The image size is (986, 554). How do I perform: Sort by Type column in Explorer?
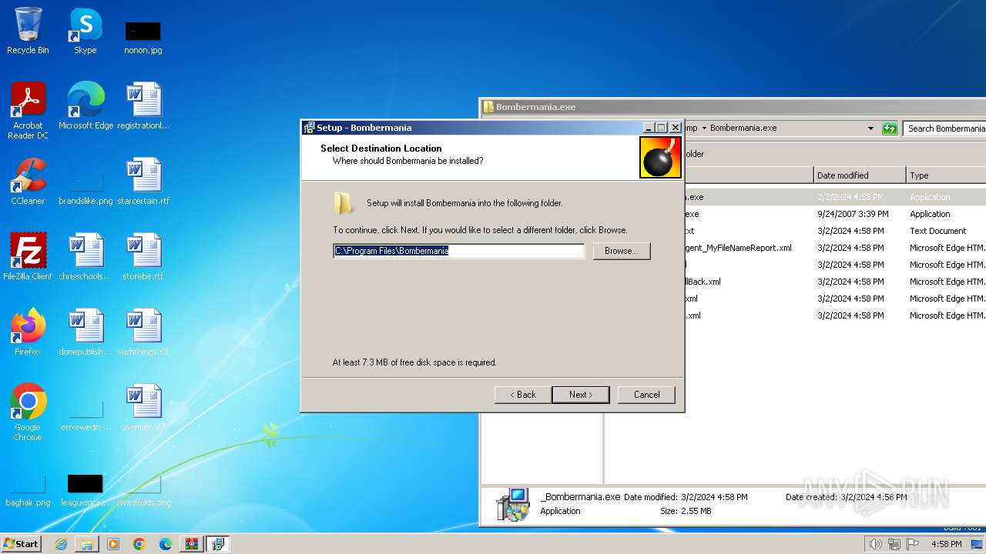pos(947,175)
